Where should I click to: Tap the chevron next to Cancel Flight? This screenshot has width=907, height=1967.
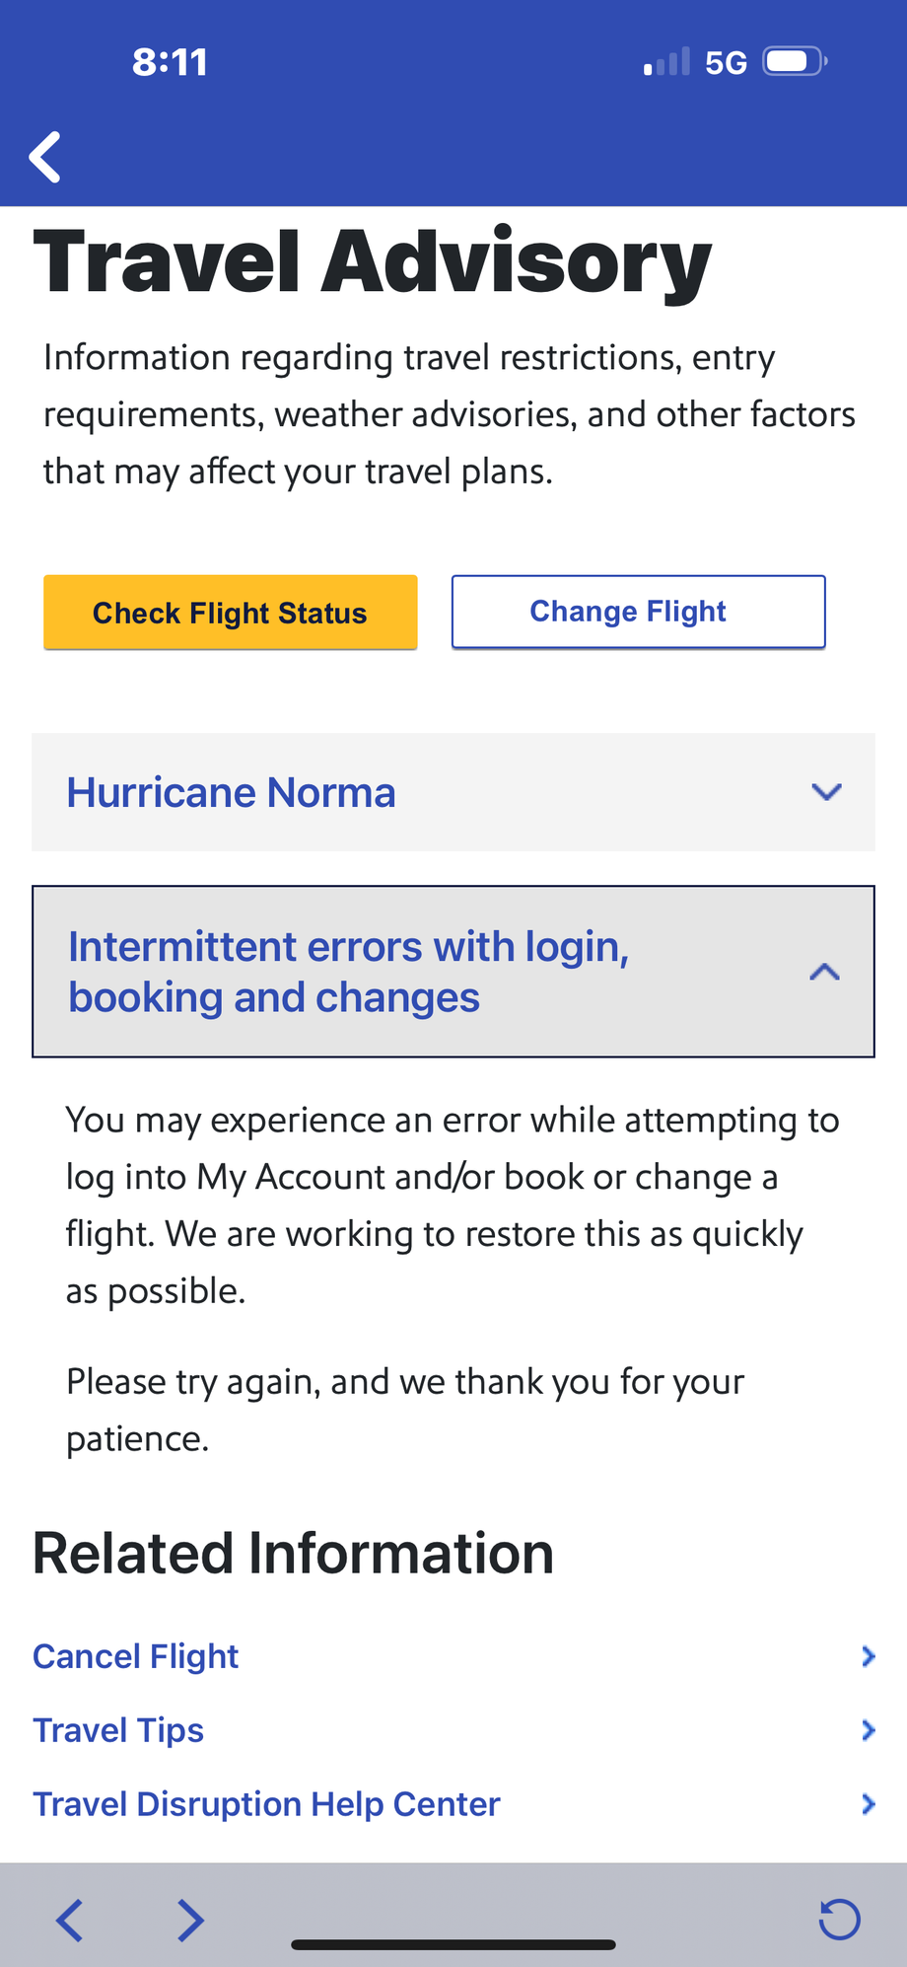[868, 1656]
